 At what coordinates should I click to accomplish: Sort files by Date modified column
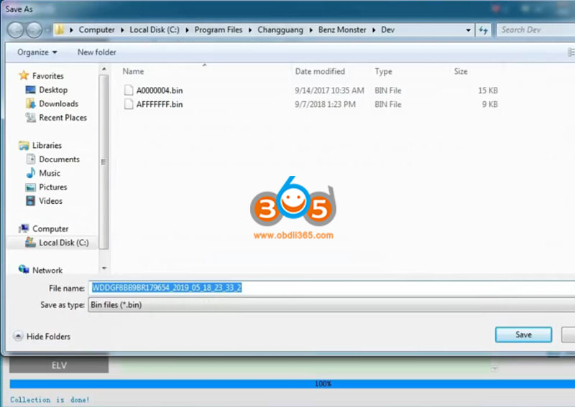(x=320, y=72)
